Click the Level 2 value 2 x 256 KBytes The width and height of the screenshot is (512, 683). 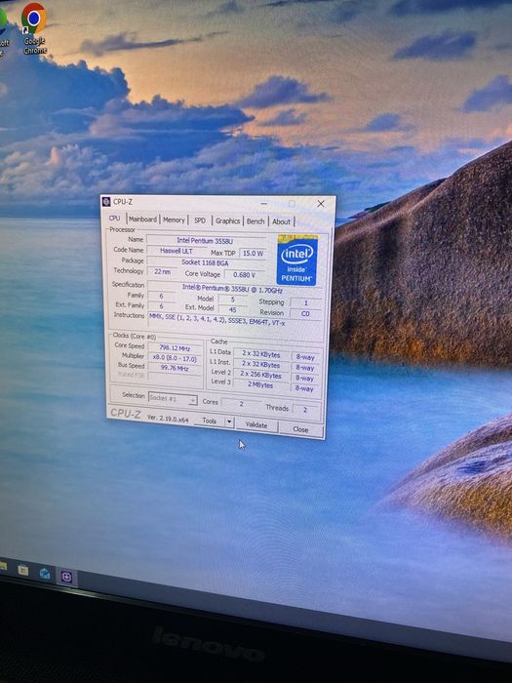260,375
